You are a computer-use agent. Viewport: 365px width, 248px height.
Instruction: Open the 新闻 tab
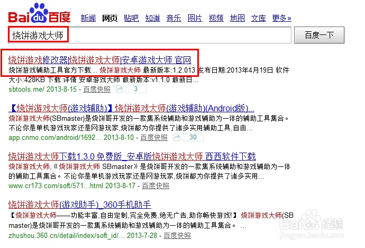pos(88,18)
